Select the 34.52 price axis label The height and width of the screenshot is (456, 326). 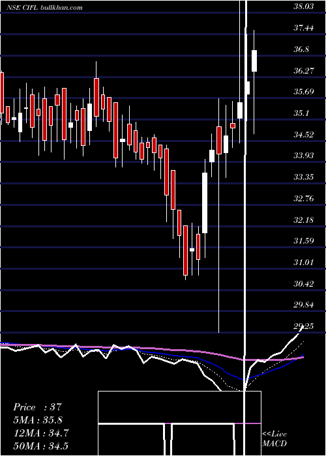(304, 135)
